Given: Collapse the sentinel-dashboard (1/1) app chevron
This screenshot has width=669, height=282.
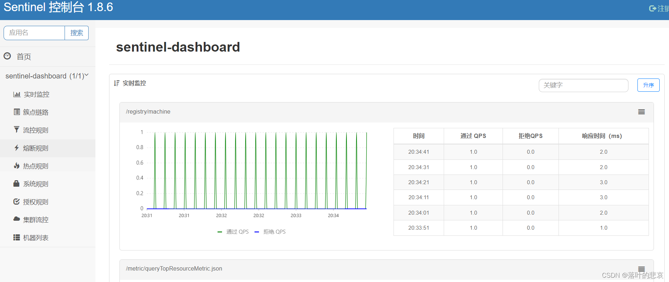Looking at the screenshot, I should 86,75.
